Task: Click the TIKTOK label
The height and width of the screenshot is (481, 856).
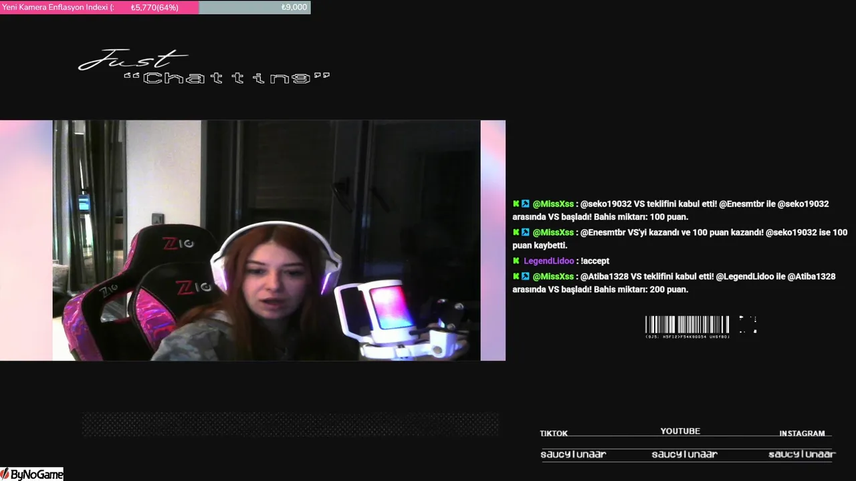Action: 554,434
